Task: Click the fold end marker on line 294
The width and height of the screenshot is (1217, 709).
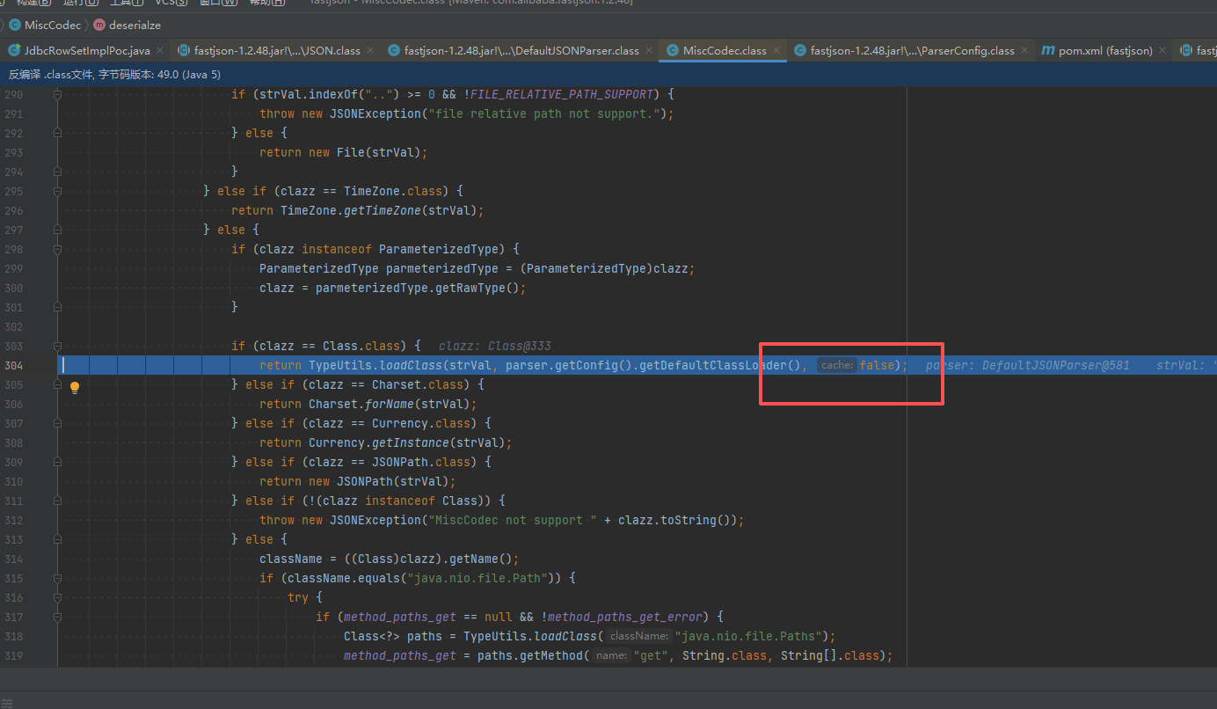Action: tap(57, 172)
